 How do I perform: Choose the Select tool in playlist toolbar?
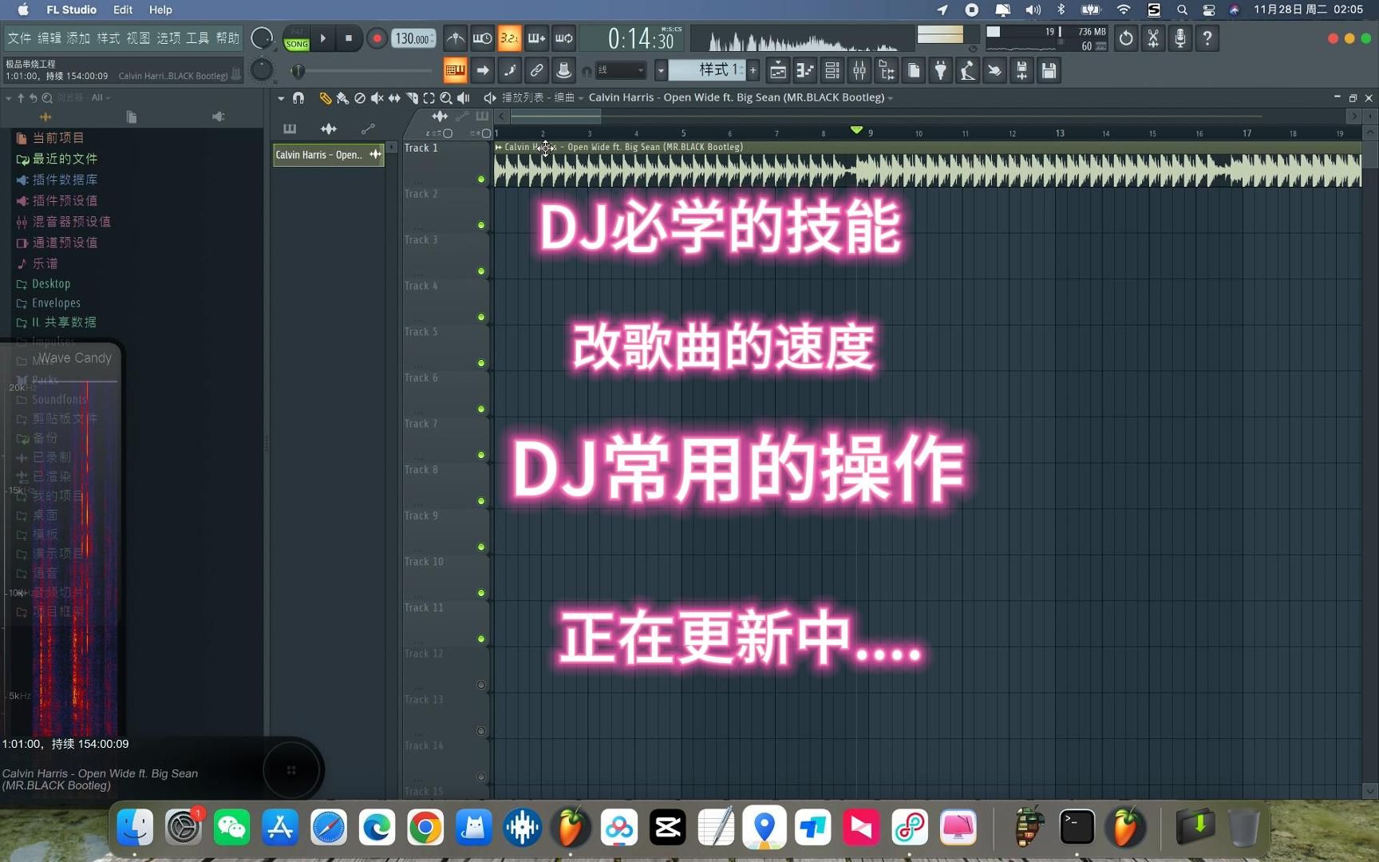(x=429, y=97)
